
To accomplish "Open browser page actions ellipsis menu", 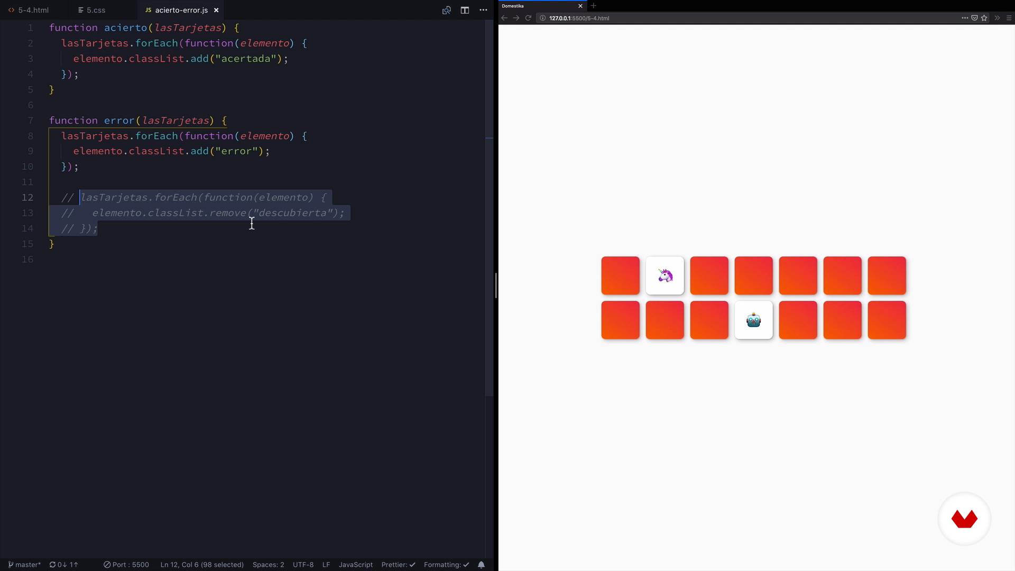I will pos(965,18).
